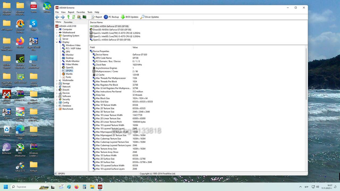Expand the Benchmark tree node

pyautogui.click(x=57, y=109)
